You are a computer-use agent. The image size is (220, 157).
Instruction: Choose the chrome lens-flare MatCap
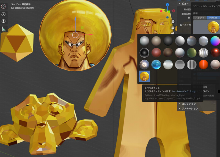click(144, 64)
